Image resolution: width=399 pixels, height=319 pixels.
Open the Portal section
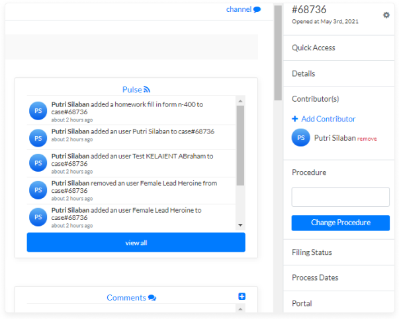coord(302,303)
